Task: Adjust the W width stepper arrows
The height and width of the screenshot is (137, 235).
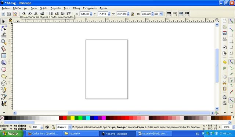Action: click(128, 14)
